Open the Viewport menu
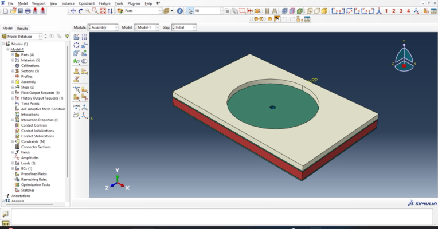438x229 pixels. [38, 3]
